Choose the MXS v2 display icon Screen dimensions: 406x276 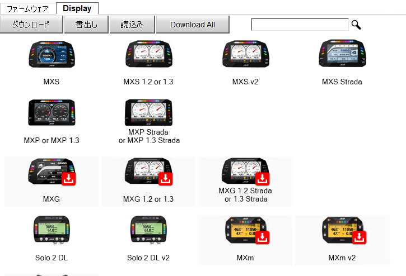click(x=245, y=54)
